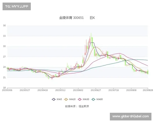The height and width of the screenshot is (123, 154).
Task: Click the x-axis date 20230718
Action: tap(113, 90)
